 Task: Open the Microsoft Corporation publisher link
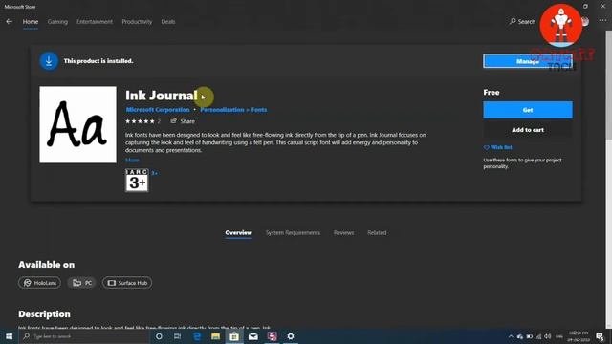(x=158, y=110)
